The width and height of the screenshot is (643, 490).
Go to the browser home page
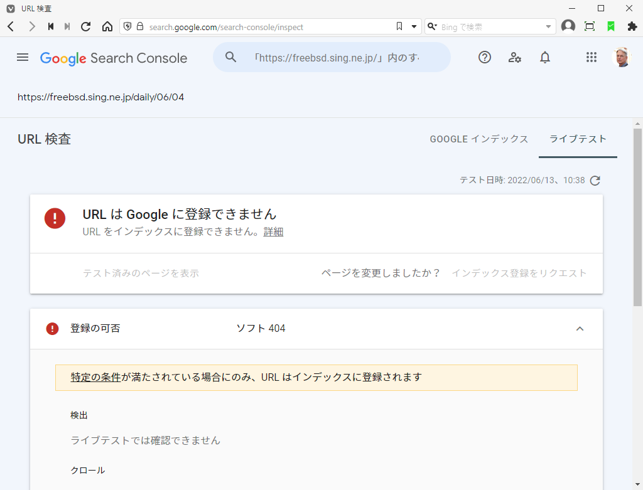tap(107, 26)
